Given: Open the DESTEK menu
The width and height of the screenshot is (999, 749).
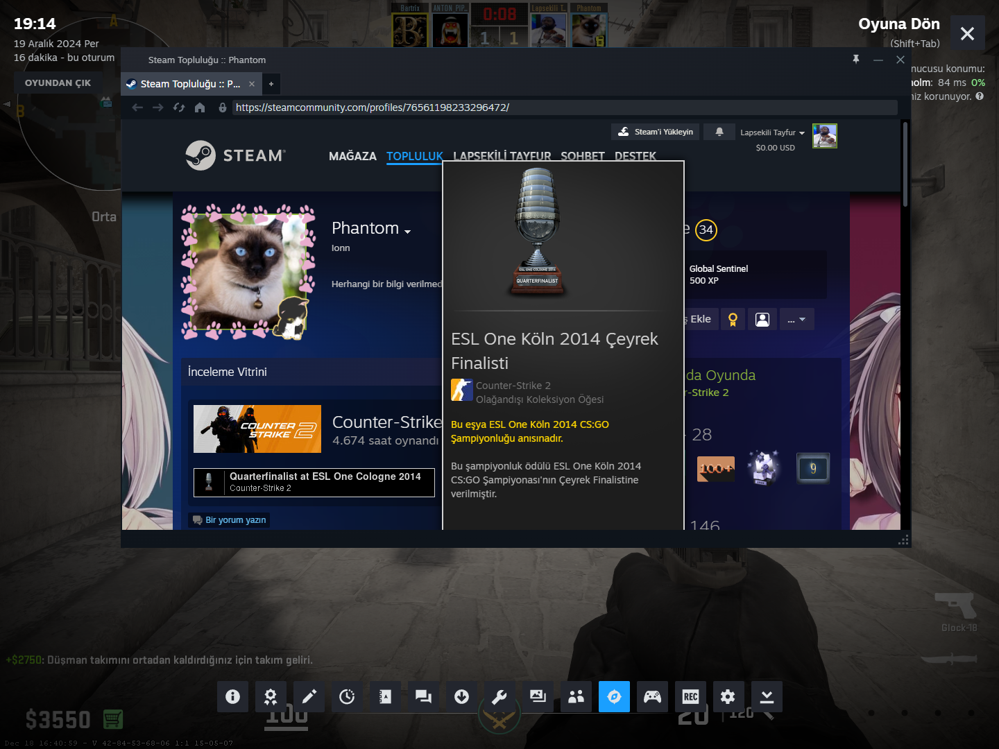Looking at the screenshot, I should tap(635, 155).
